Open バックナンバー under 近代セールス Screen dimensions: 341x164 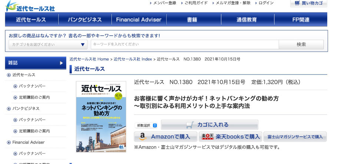(x=32, y=86)
